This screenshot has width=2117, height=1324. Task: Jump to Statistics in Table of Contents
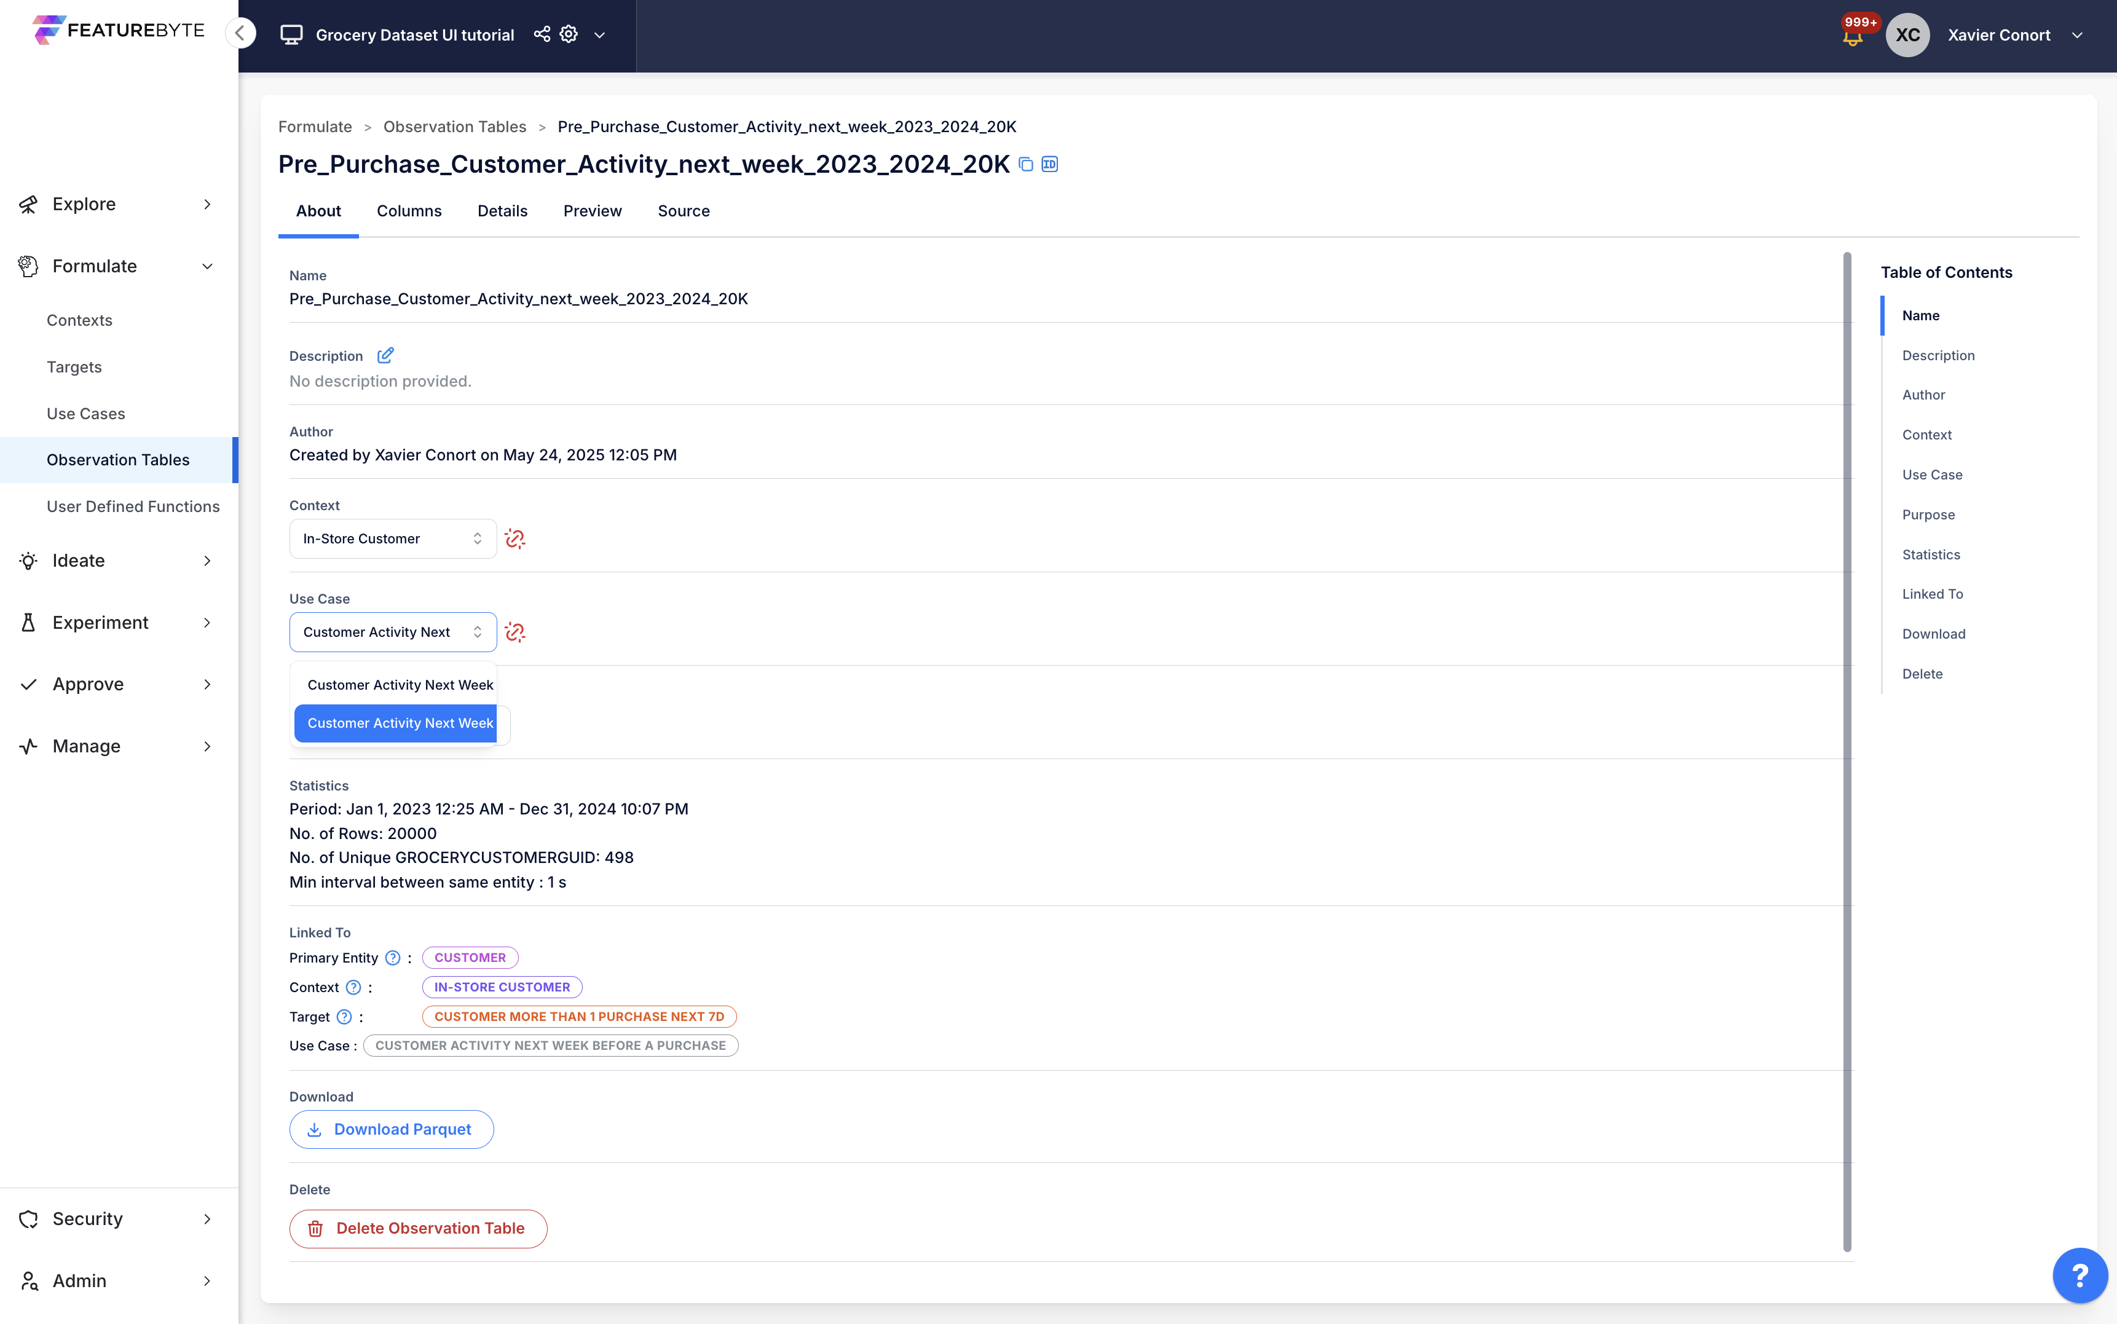point(1931,554)
